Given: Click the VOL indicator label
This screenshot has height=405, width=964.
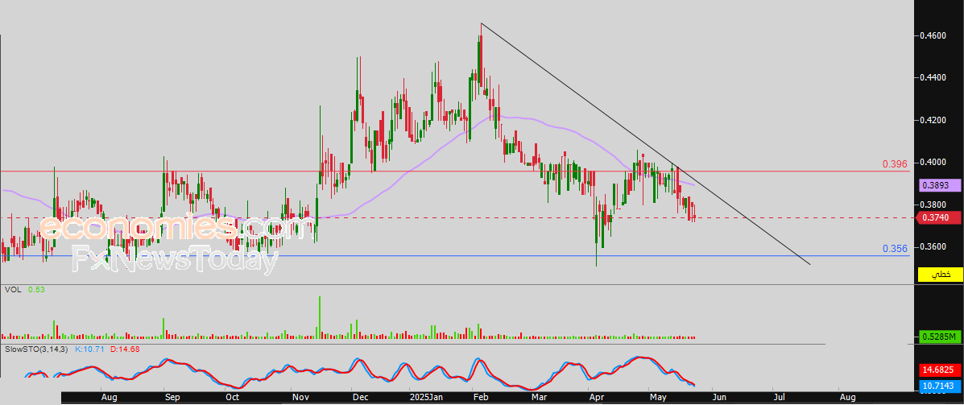Looking at the screenshot, I should 12,289.
